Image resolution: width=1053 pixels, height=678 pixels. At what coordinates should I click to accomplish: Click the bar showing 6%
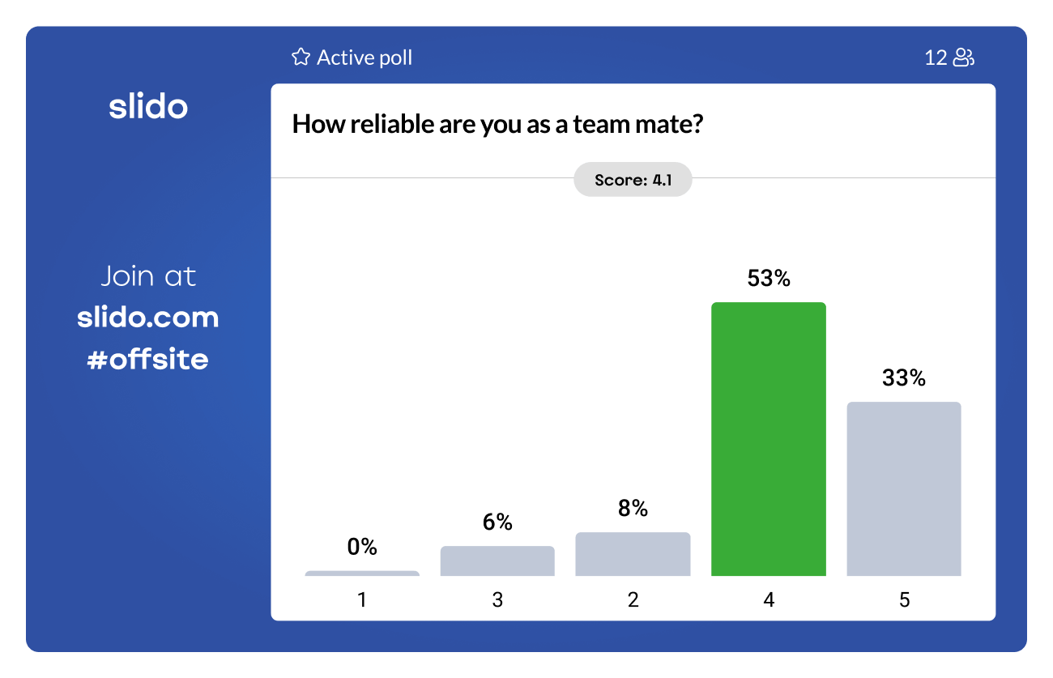coord(497,561)
